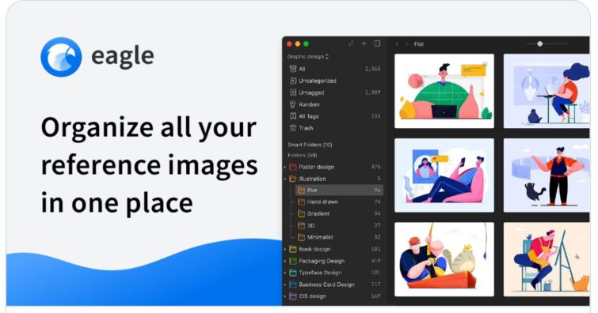Image resolution: width=598 pixels, height=313 pixels.
Task: Select the Minimalist subfolder
Action: pos(320,237)
